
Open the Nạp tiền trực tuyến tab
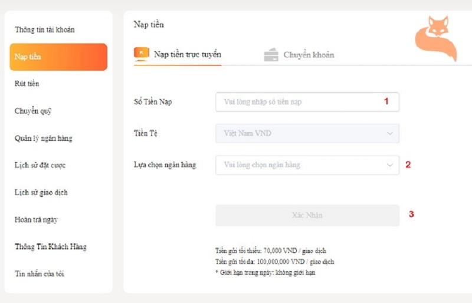coord(178,54)
